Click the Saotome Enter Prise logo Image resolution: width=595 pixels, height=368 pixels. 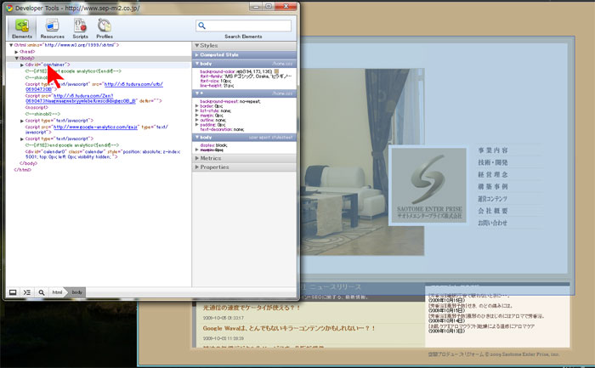click(x=428, y=184)
